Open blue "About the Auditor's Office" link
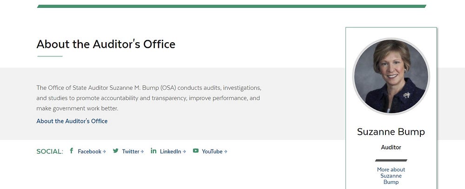Viewport: 465px width, 189px height. tap(72, 121)
